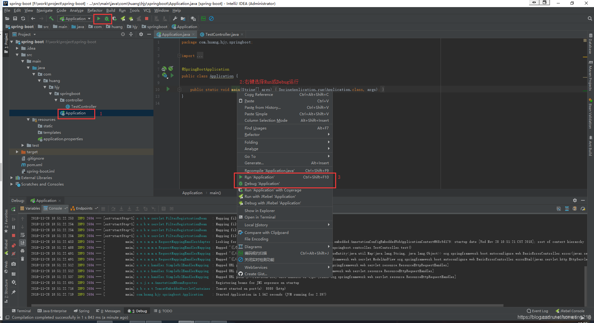This screenshot has height=323, width=594.
Task: Open Project Structure icon in toolbar
Action: point(183,18)
